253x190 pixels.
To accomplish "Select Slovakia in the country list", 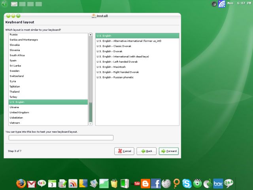I will coord(48,45).
